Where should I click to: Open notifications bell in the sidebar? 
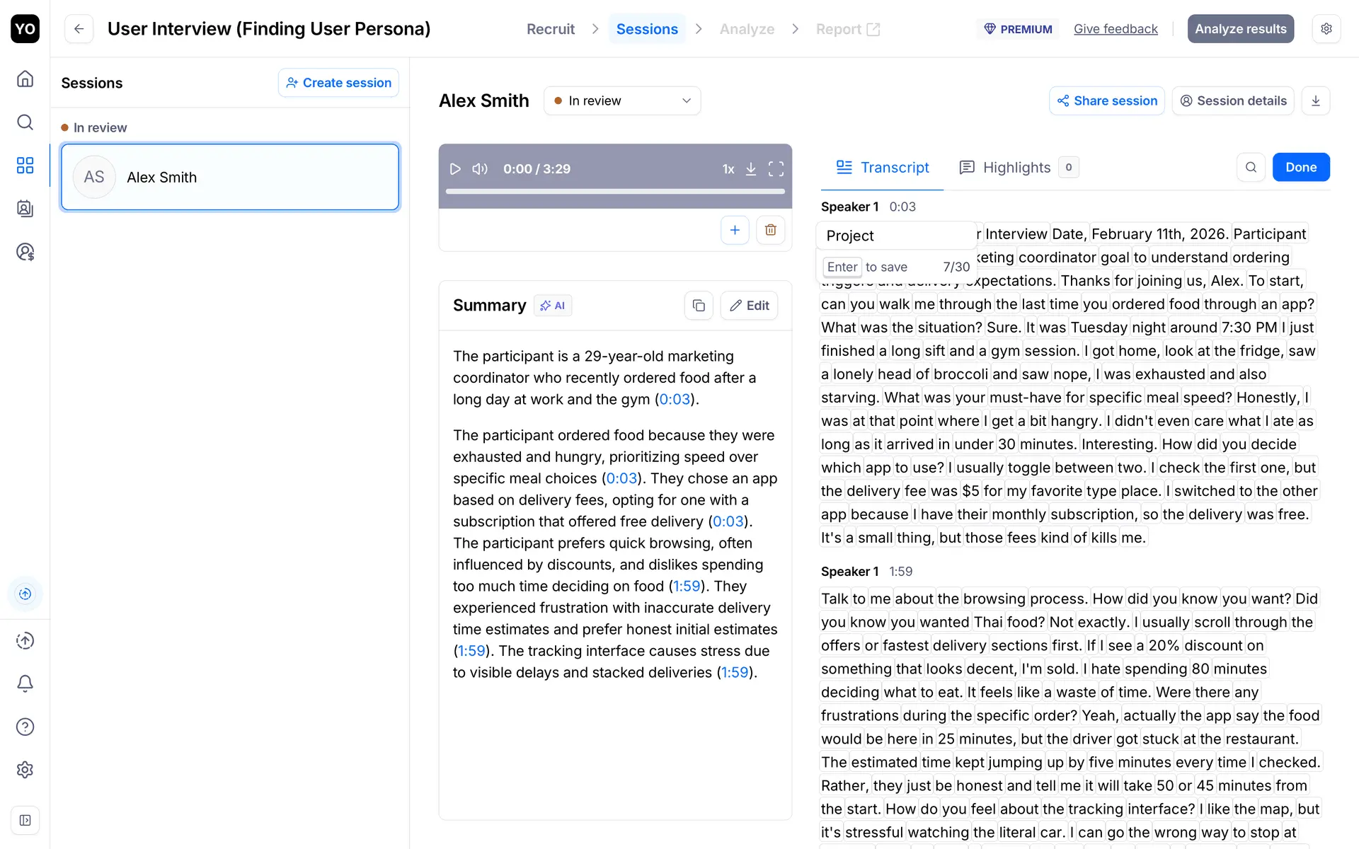coord(25,683)
